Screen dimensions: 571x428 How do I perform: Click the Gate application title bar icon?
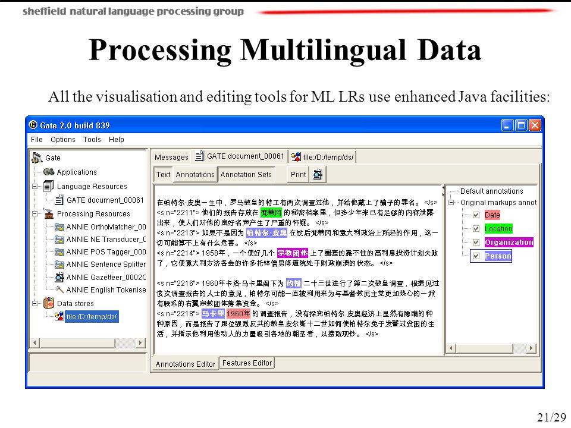33,125
